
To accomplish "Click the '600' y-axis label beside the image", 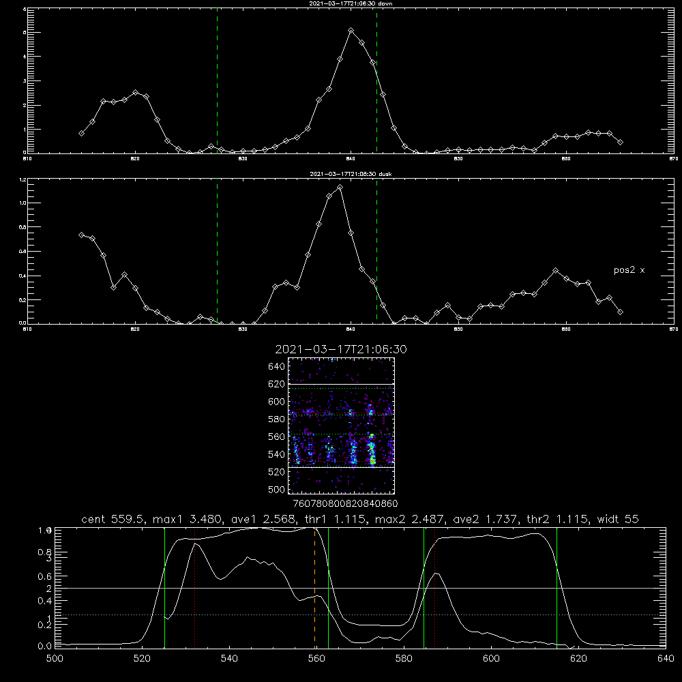I will pos(277,402).
